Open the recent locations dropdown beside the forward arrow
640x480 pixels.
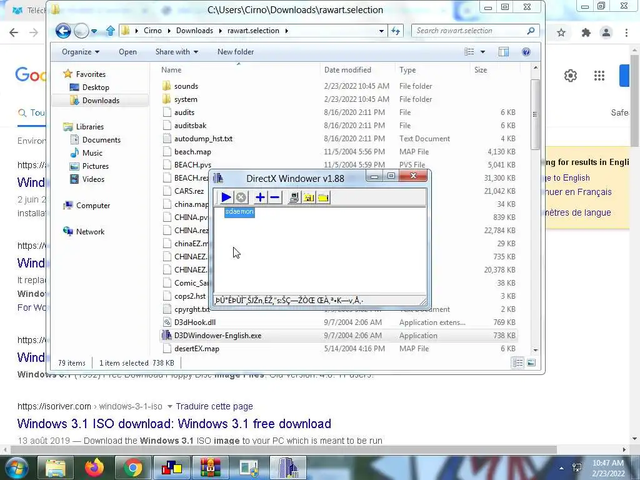94,31
